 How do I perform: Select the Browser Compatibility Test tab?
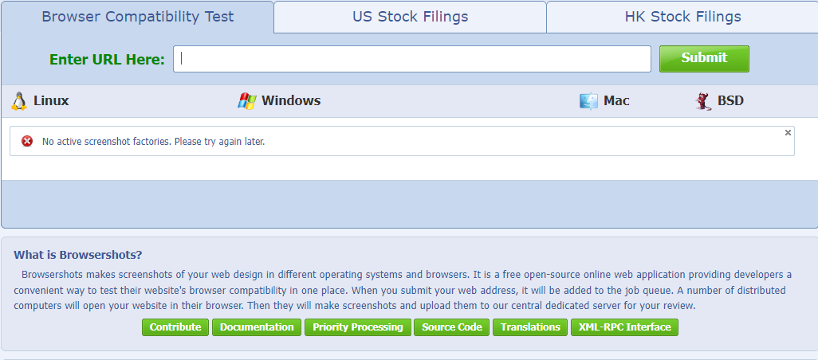point(137,17)
